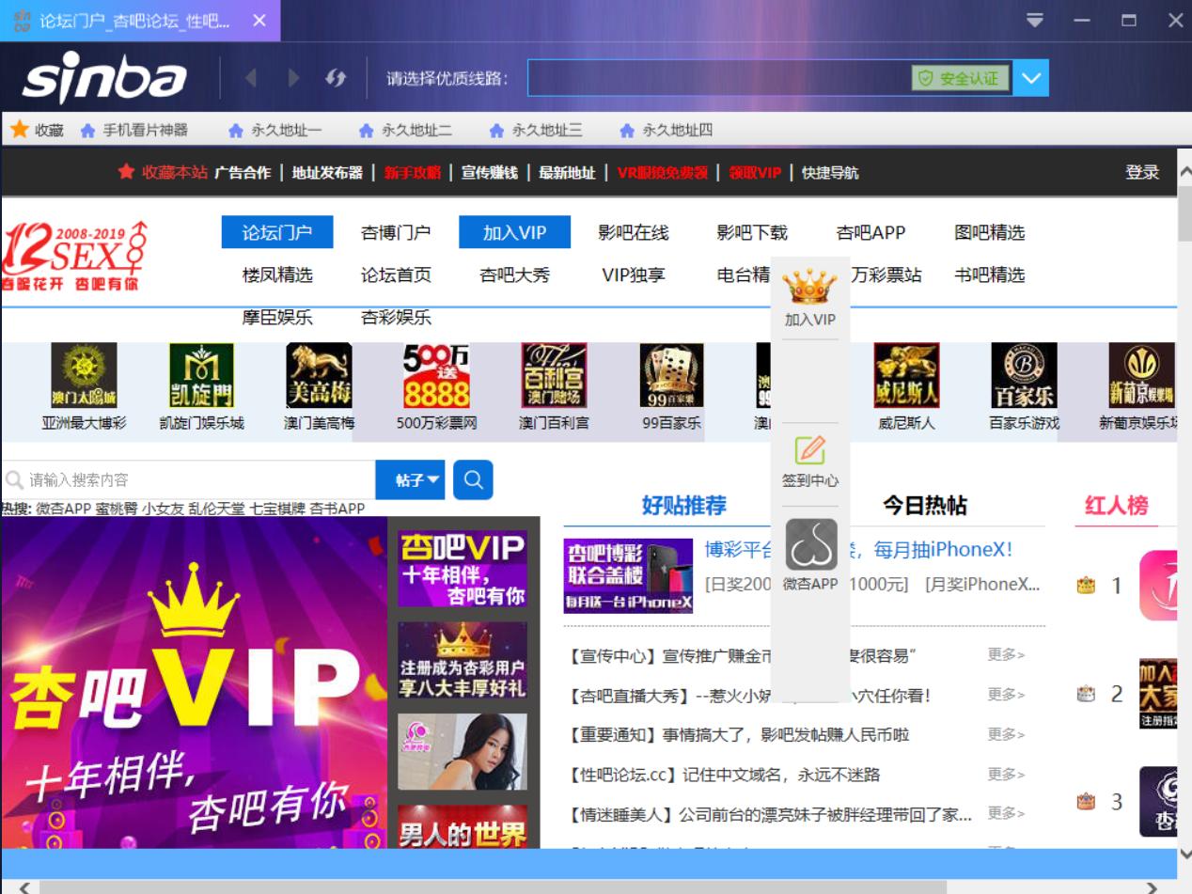Close the 论坛门户 browser tab
Viewport: 1192px width, 894px height.
(x=259, y=20)
